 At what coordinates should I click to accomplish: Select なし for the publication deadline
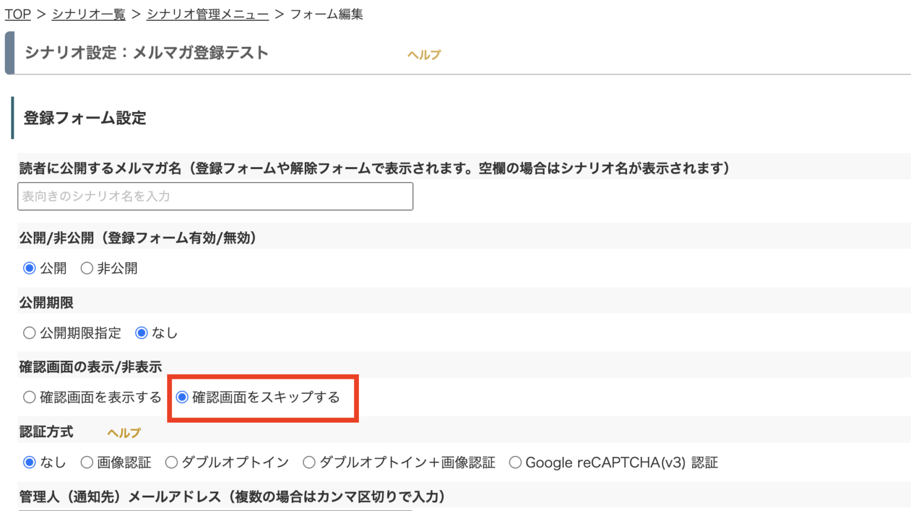pyautogui.click(x=141, y=333)
